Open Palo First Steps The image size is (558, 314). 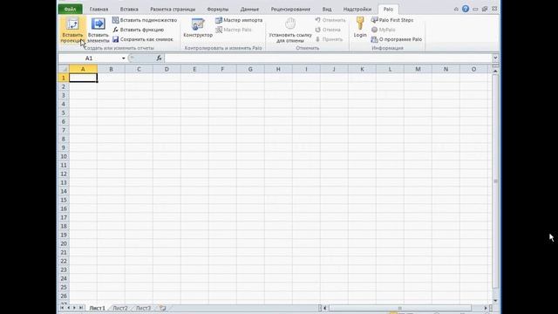pos(392,20)
